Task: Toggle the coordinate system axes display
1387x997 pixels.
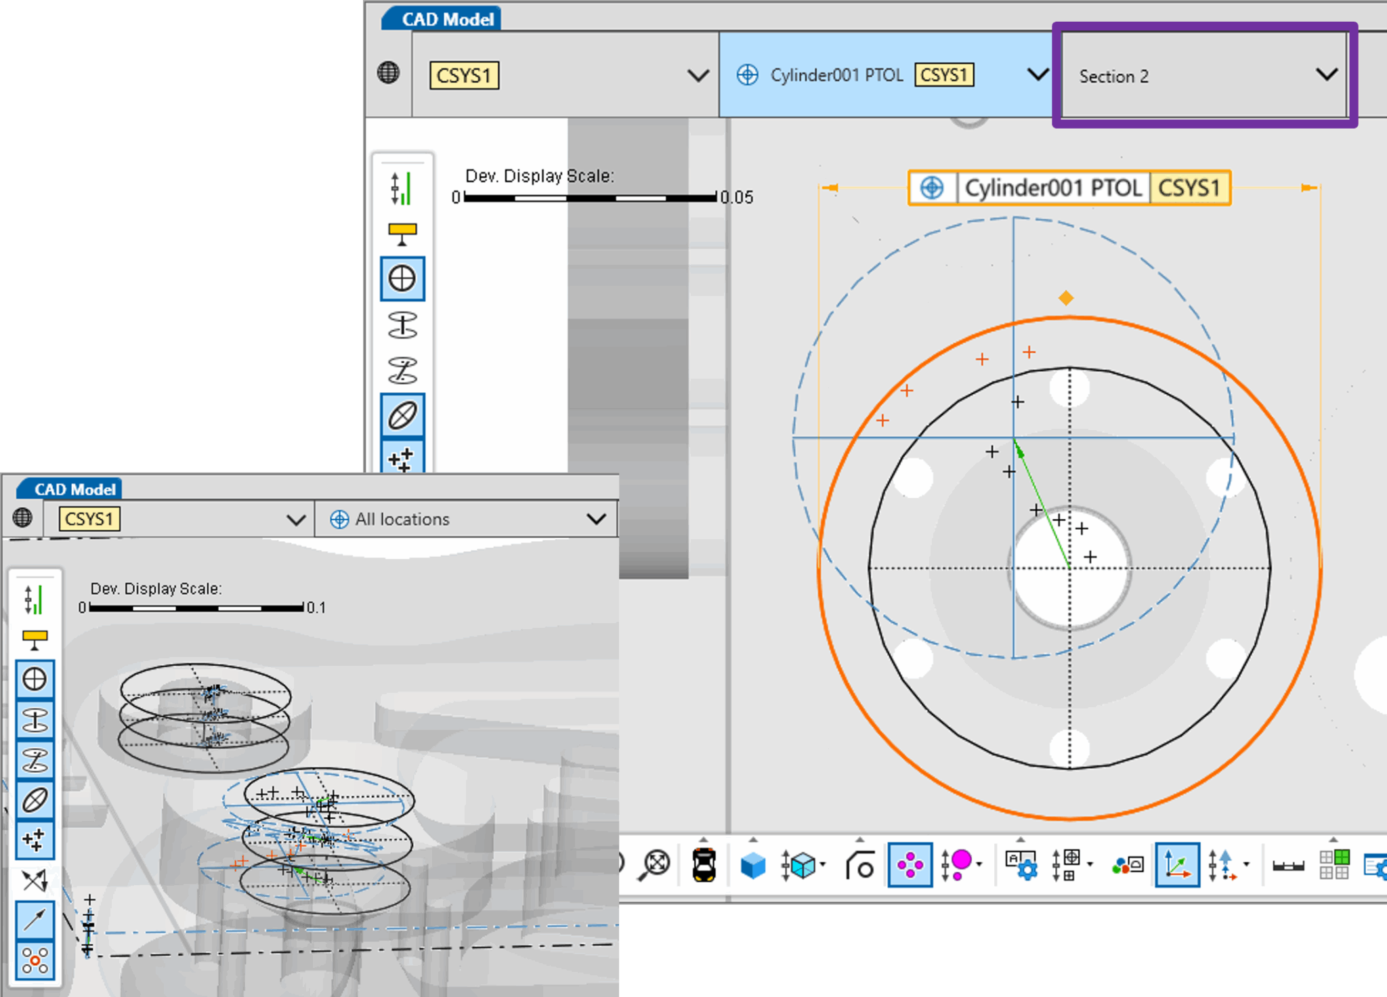Action: [1177, 865]
